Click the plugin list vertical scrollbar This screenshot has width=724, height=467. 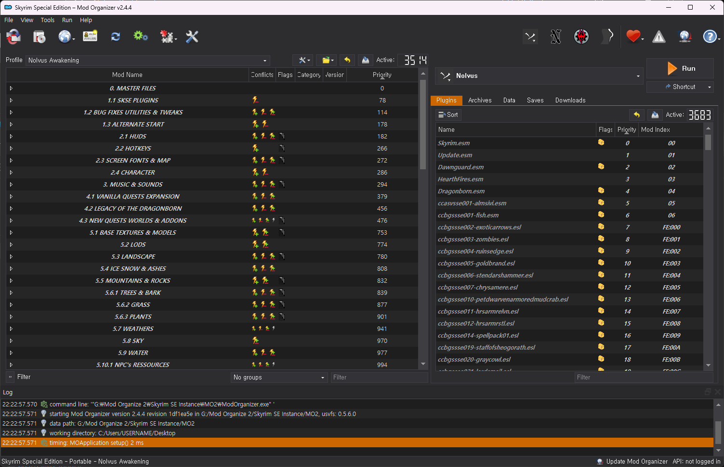708,142
